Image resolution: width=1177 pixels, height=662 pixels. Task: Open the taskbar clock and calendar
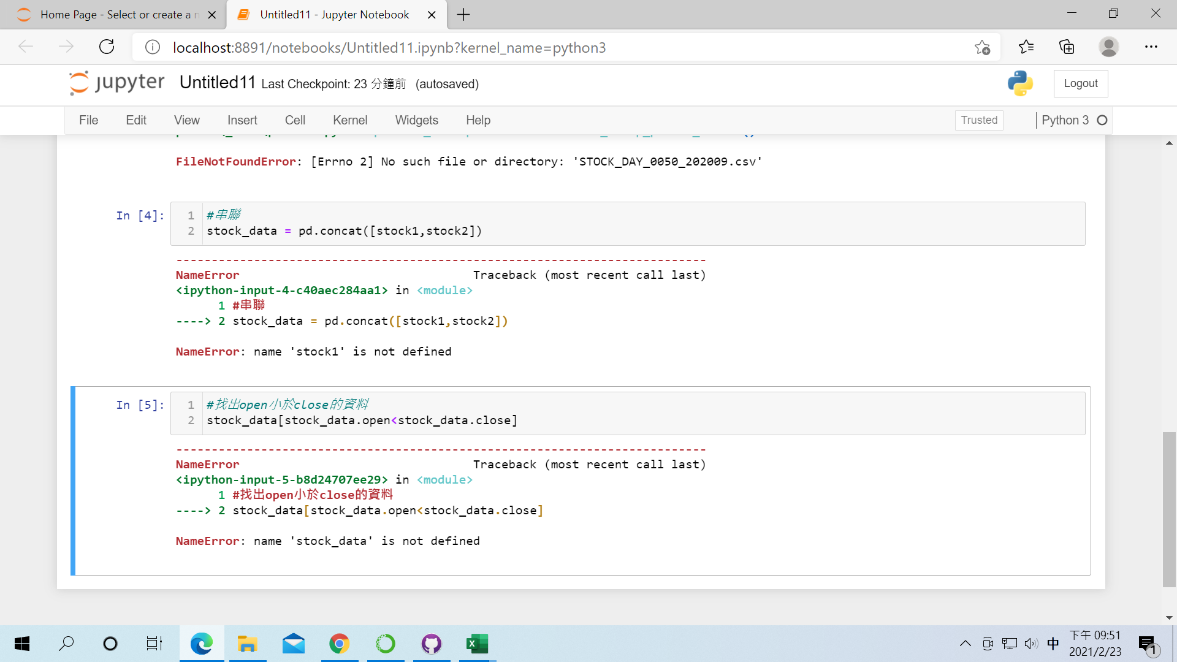coord(1095,644)
